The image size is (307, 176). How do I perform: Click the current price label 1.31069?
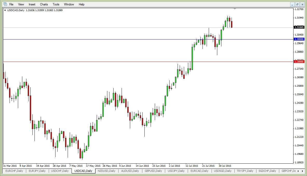coord(299,27)
